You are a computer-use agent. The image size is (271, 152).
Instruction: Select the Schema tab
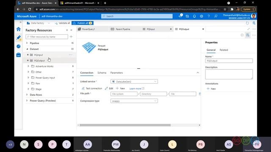[102, 73]
